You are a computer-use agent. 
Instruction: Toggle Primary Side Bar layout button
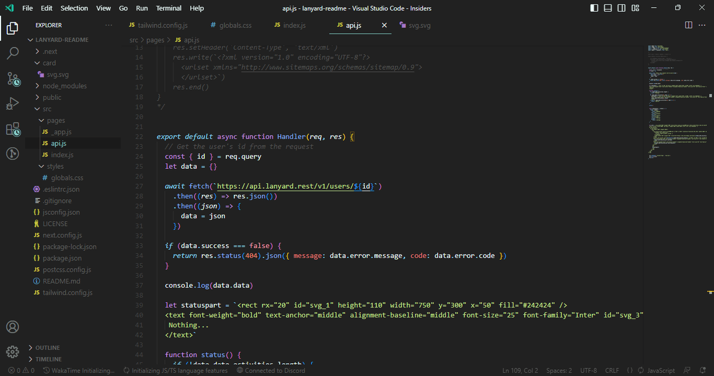(594, 8)
